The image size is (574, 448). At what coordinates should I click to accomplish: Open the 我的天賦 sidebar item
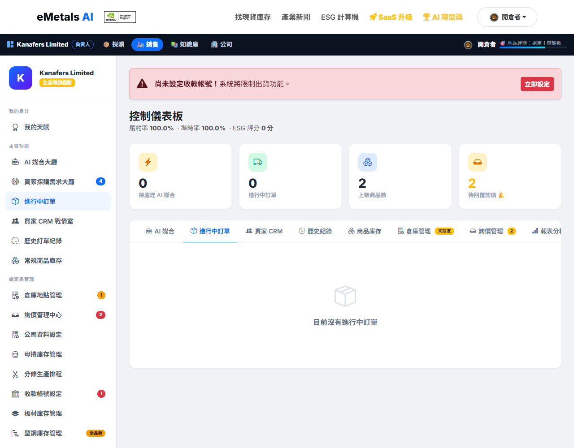point(58,127)
